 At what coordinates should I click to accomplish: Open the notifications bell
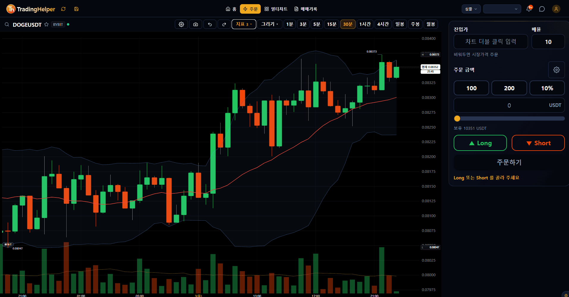[529, 9]
